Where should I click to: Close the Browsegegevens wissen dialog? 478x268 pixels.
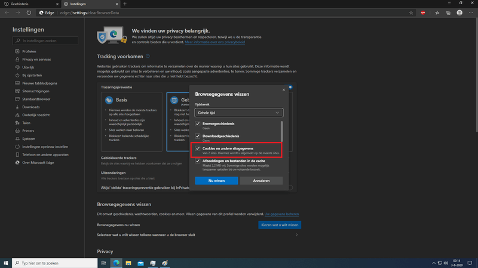[284, 90]
